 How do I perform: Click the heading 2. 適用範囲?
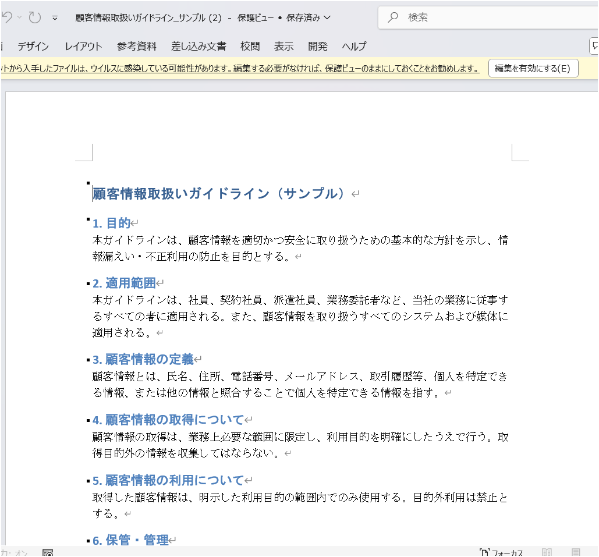(124, 283)
